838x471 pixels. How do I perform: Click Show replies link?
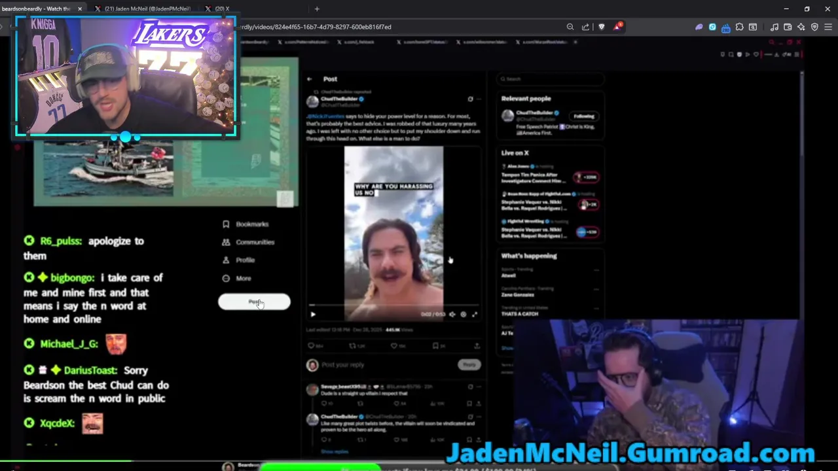[335, 451]
